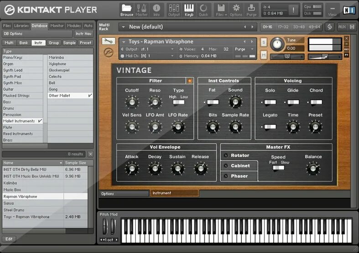This screenshot has width=359, height=253.
Task: Toggle the Fat switch
Action: (213, 102)
